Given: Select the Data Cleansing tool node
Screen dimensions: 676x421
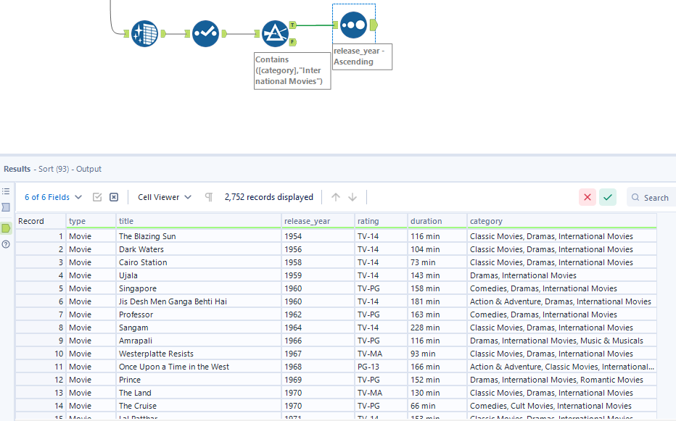Looking at the screenshot, I should (145, 33).
